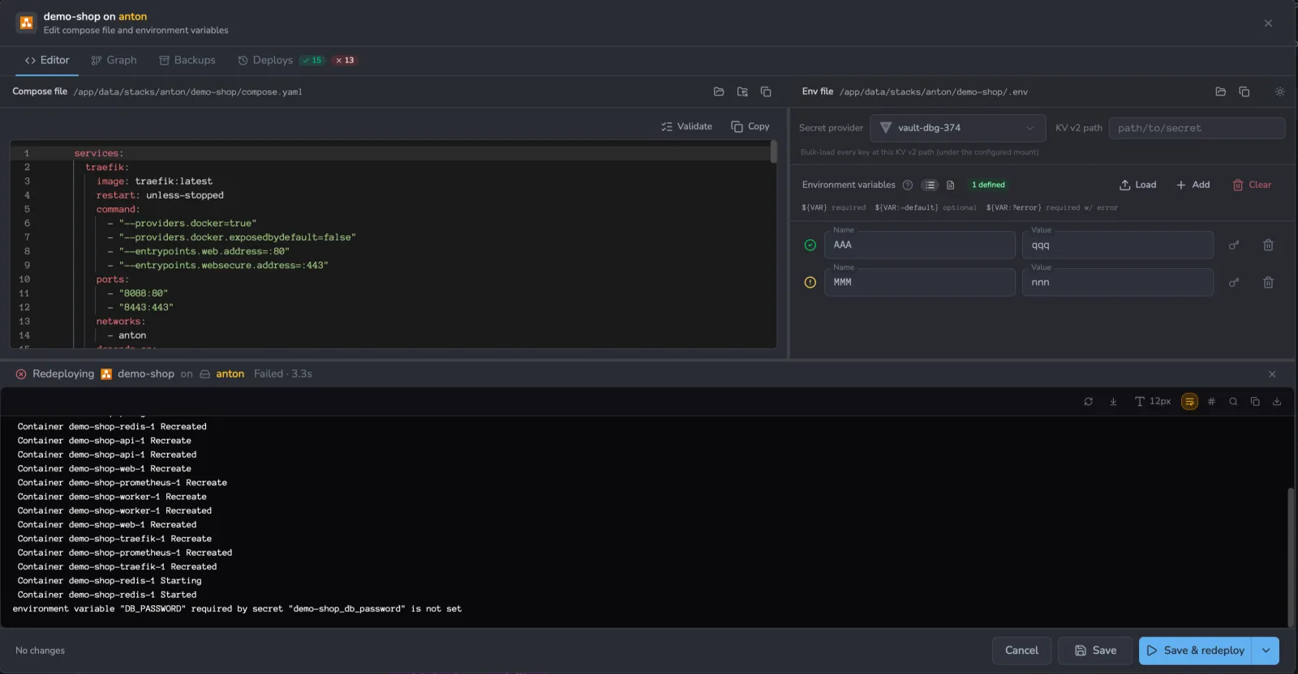Click Copy button above compose editor
This screenshot has height=674, width=1298.
click(x=750, y=126)
